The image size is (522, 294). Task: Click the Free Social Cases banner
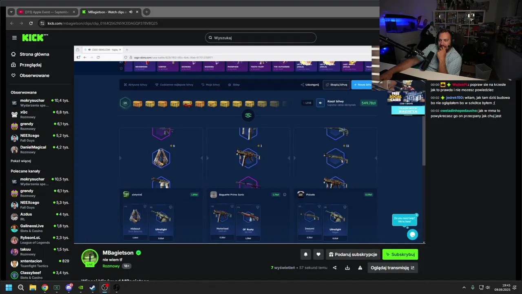(x=405, y=98)
